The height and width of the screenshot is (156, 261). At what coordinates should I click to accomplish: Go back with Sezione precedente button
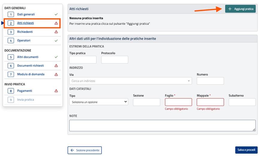pos(85,150)
